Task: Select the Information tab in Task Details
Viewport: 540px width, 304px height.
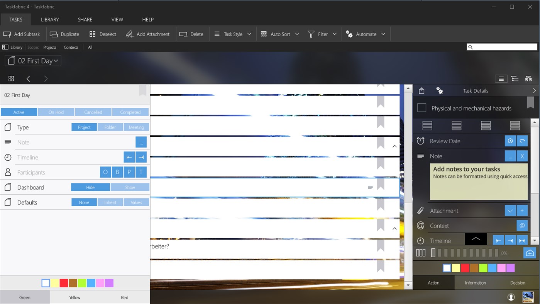Action: click(475, 282)
